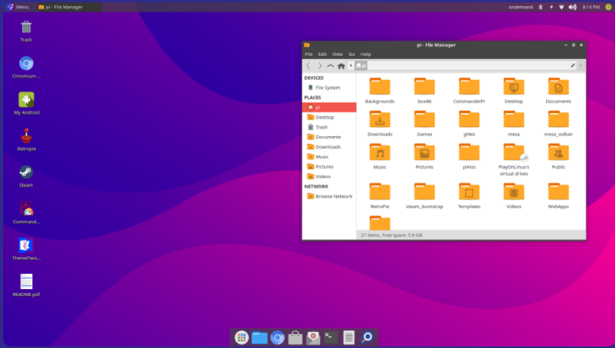
Task: Click the back navigation arrow
Action: point(309,66)
